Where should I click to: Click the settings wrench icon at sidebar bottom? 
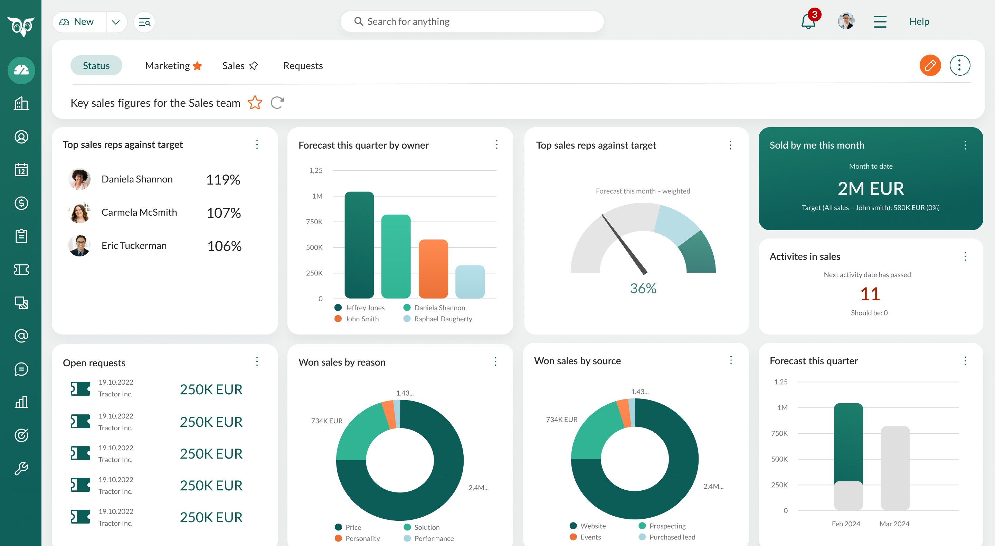point(21,469)
